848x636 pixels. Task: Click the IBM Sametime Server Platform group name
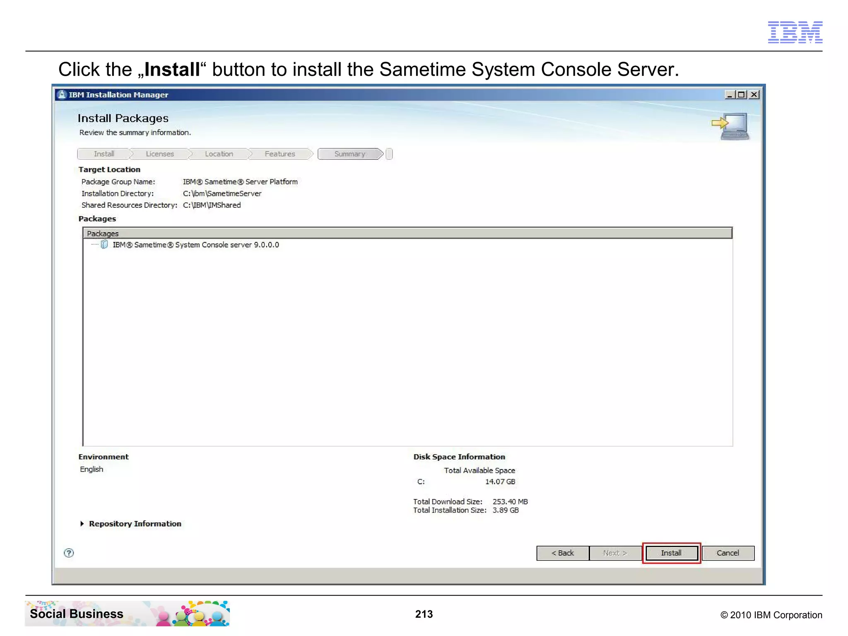(240, 182)
